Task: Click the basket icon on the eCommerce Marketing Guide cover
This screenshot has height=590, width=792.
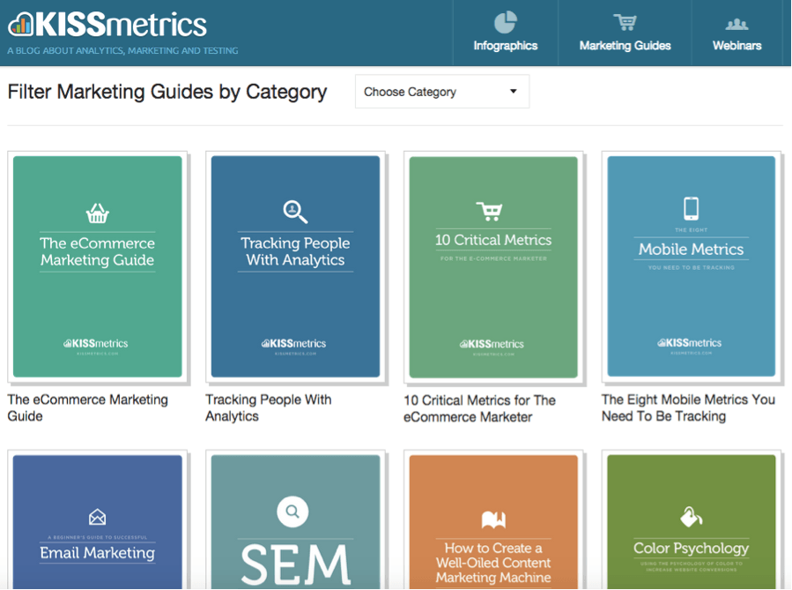Action: [x=98, y=213]
